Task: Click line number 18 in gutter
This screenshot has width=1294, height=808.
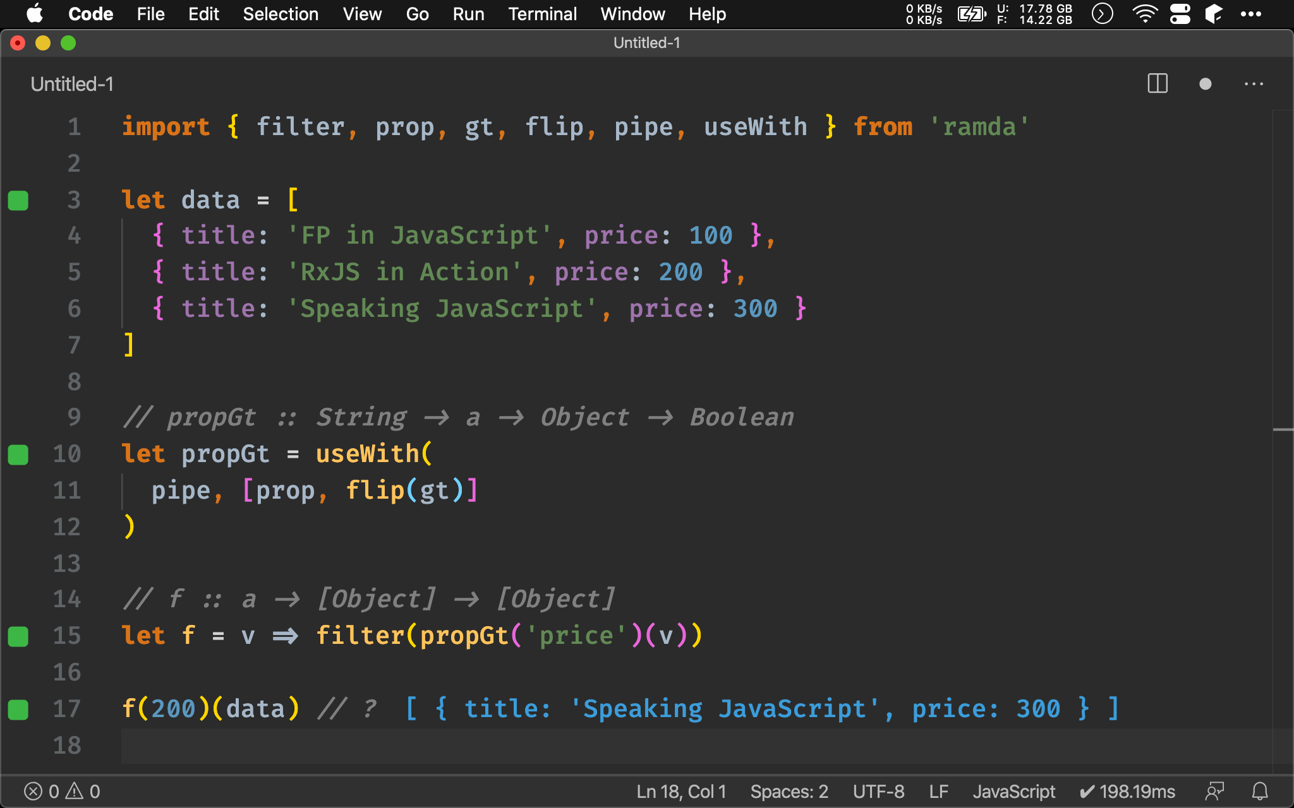Action: point(67,746)
